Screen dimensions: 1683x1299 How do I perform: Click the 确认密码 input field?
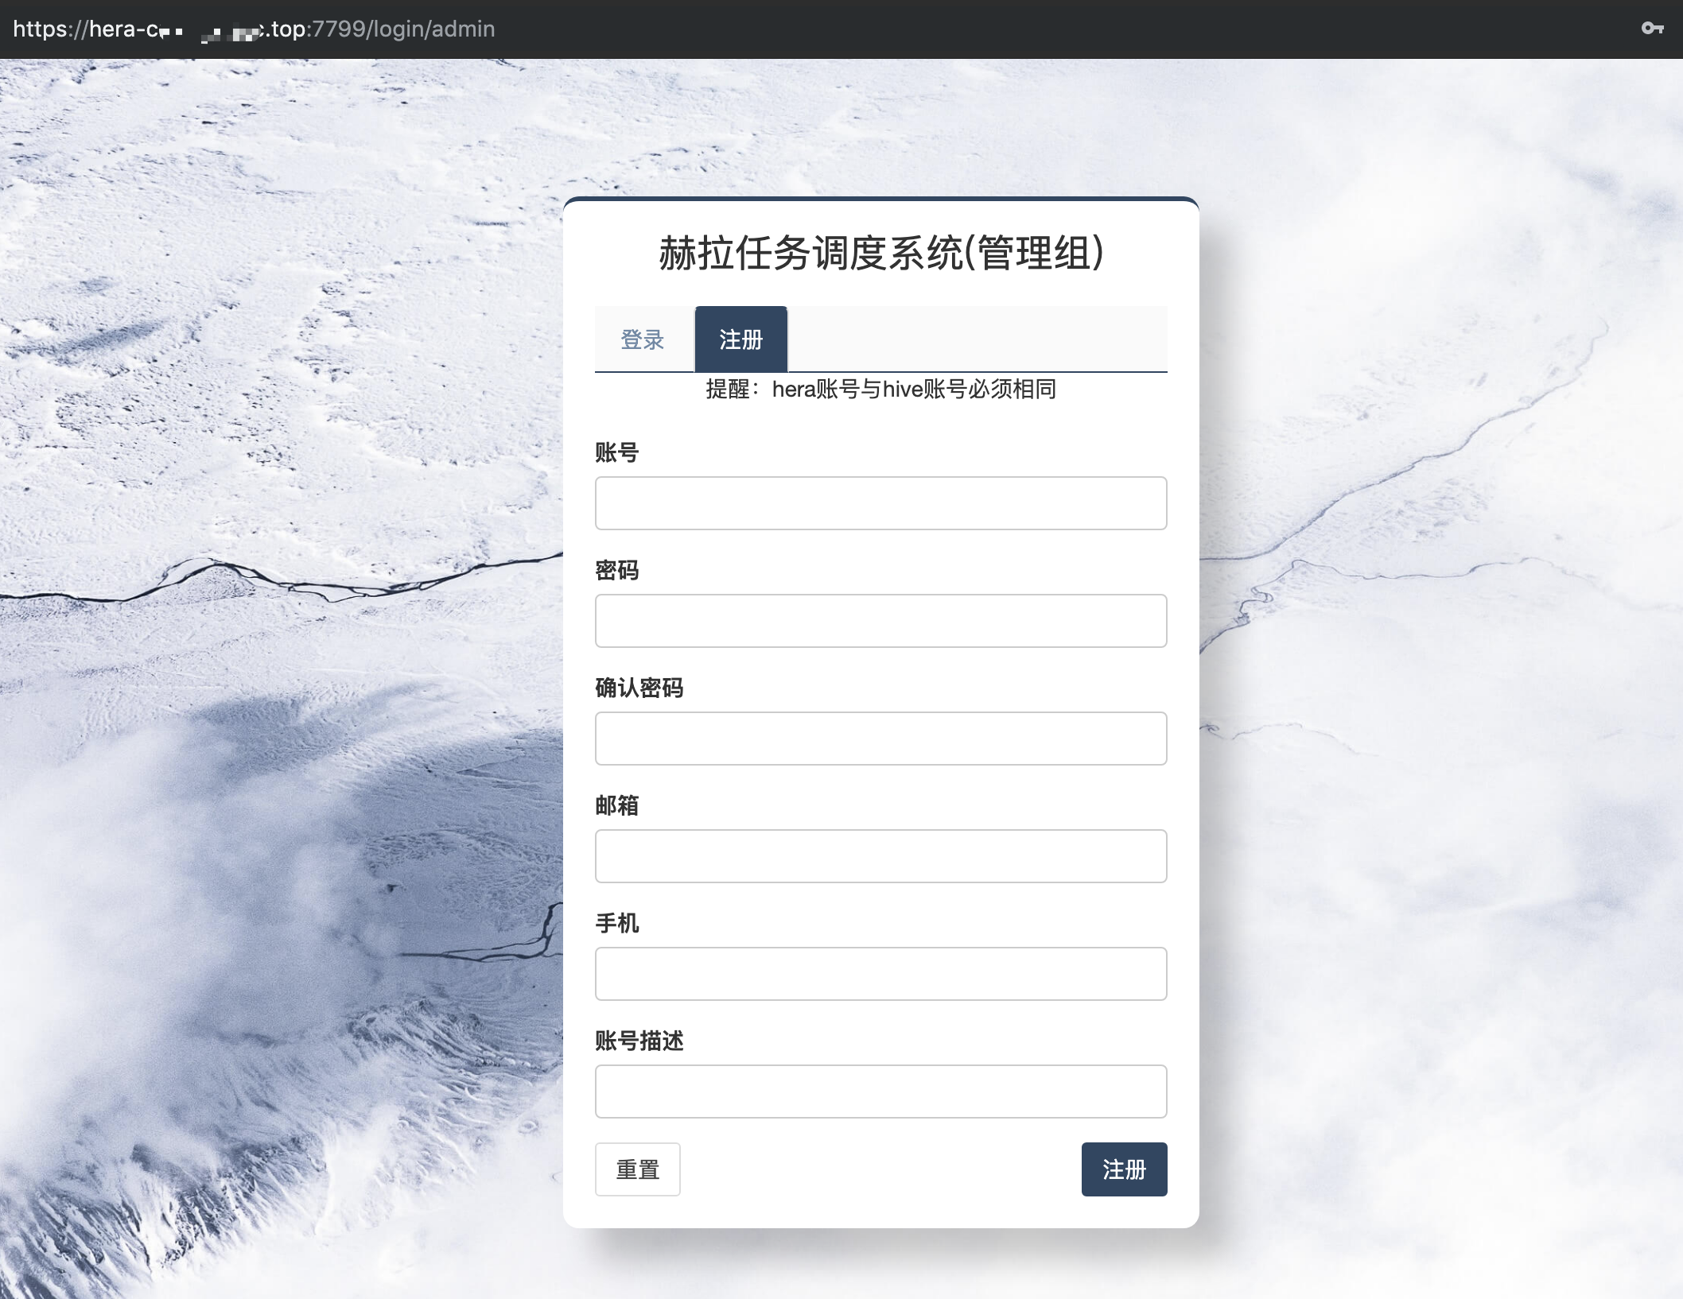[880, 739]
